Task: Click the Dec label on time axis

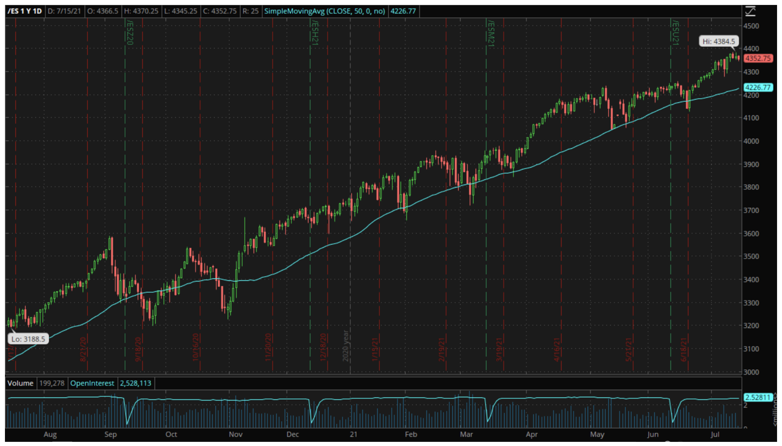Action: click(292, 434)
